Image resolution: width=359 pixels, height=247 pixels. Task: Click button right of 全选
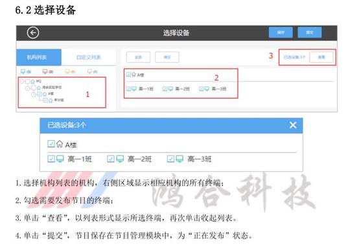167,57
